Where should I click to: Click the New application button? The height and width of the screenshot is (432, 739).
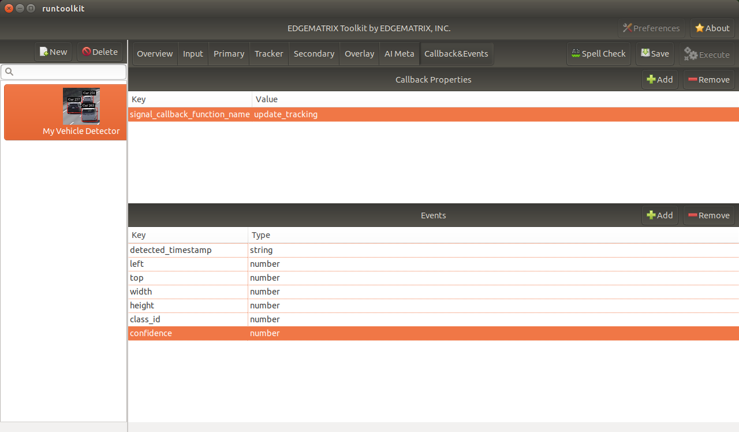click(x=53, y=52)
